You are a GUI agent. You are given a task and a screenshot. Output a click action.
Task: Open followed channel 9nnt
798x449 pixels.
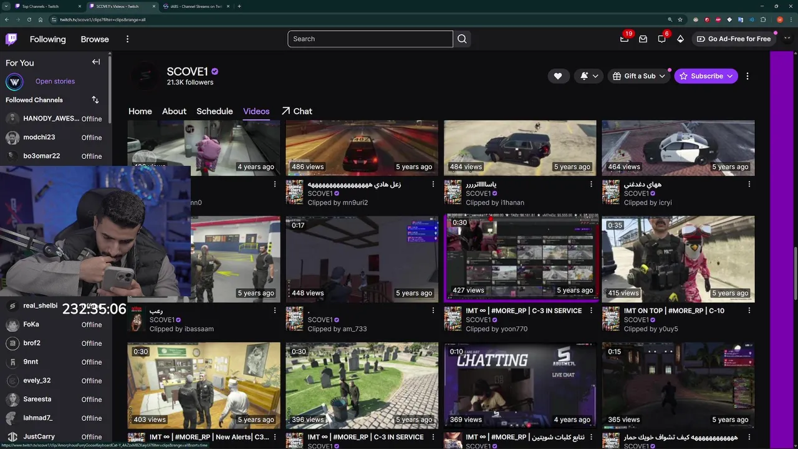click(55, 362)
